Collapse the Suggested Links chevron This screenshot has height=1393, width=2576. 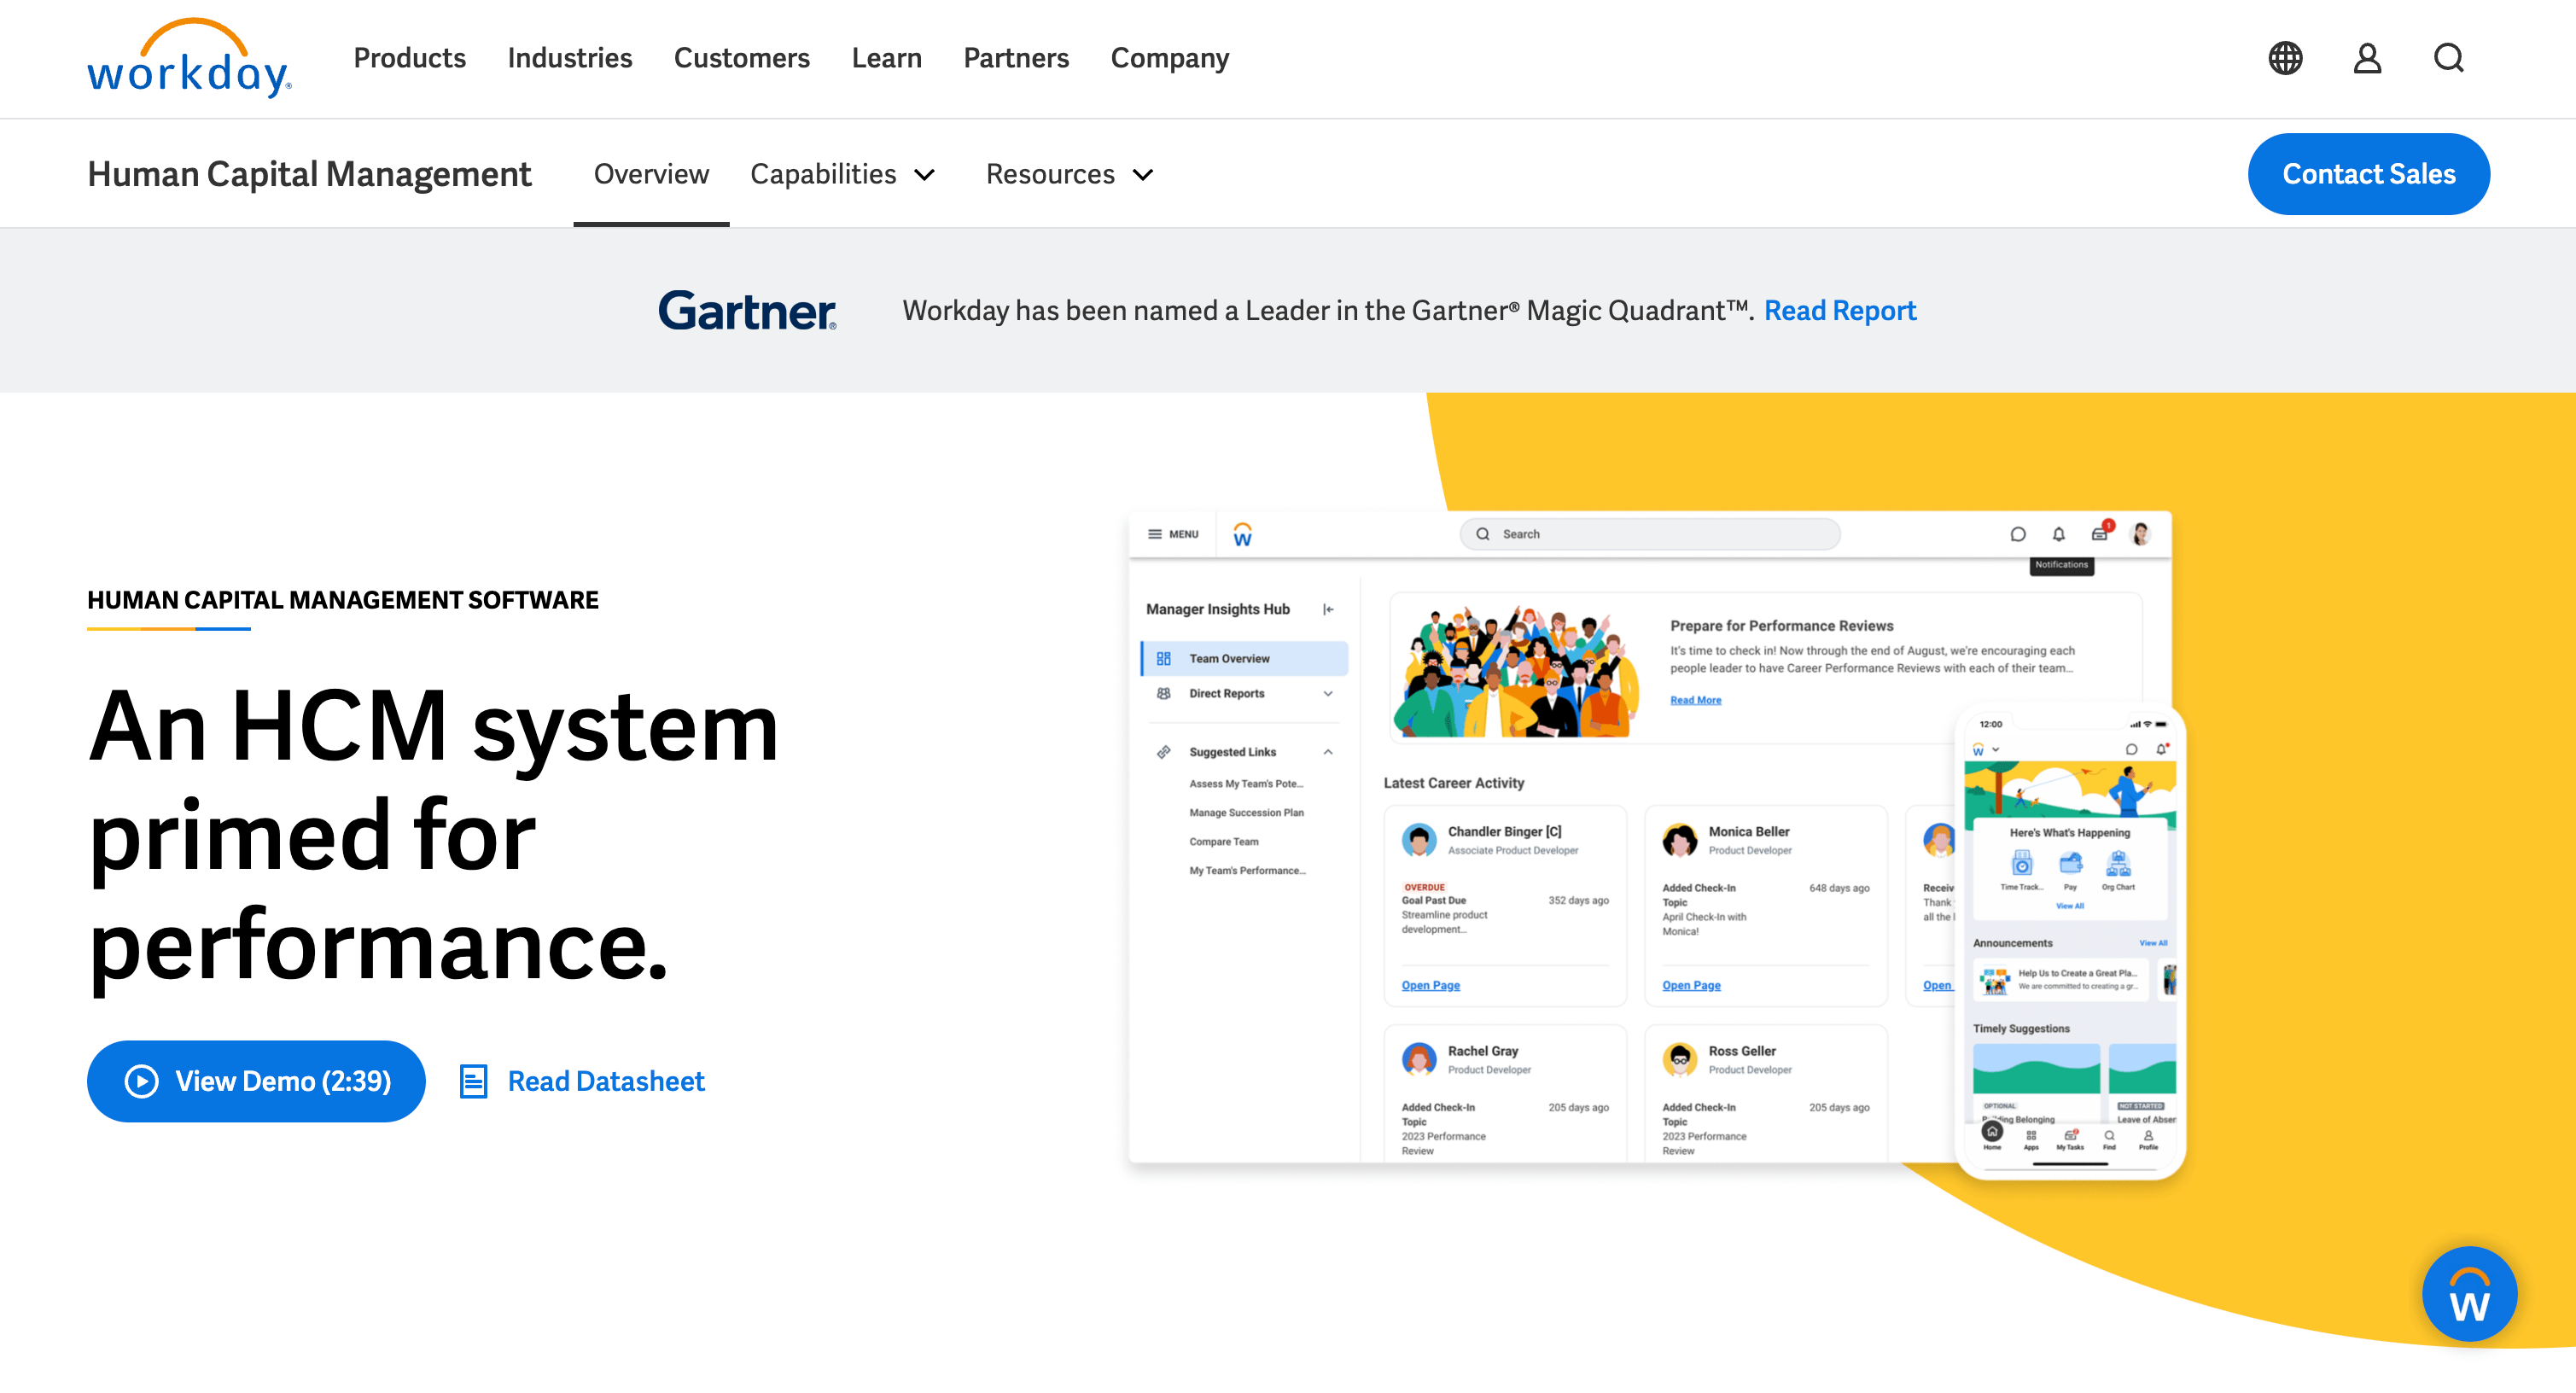point(1328,752)
